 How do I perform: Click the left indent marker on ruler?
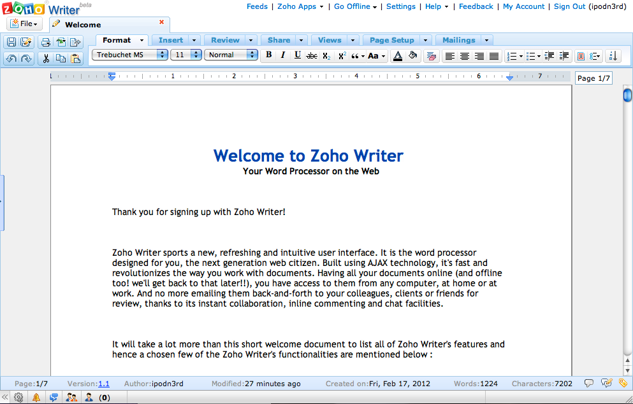tap(112, 76)
